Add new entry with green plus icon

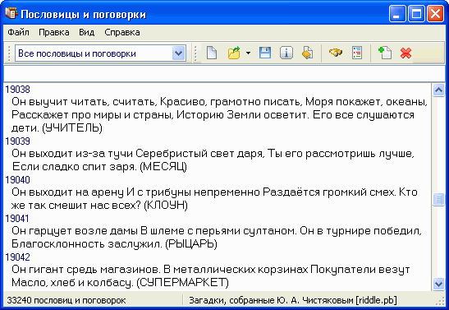click(x=385, y=53)
